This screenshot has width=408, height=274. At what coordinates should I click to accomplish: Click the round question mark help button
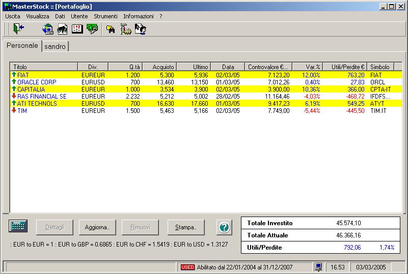224,227
